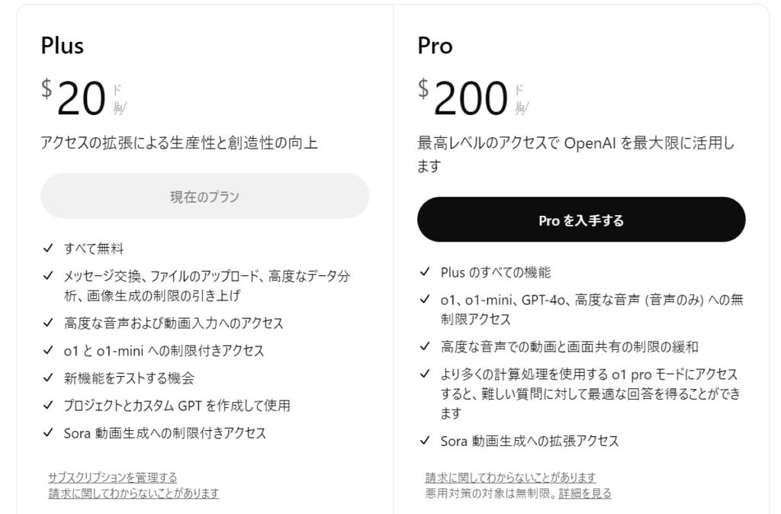Open the サブスクリプションを管理する link
Screen dimensions: 781x514
[x=112, y=477]
